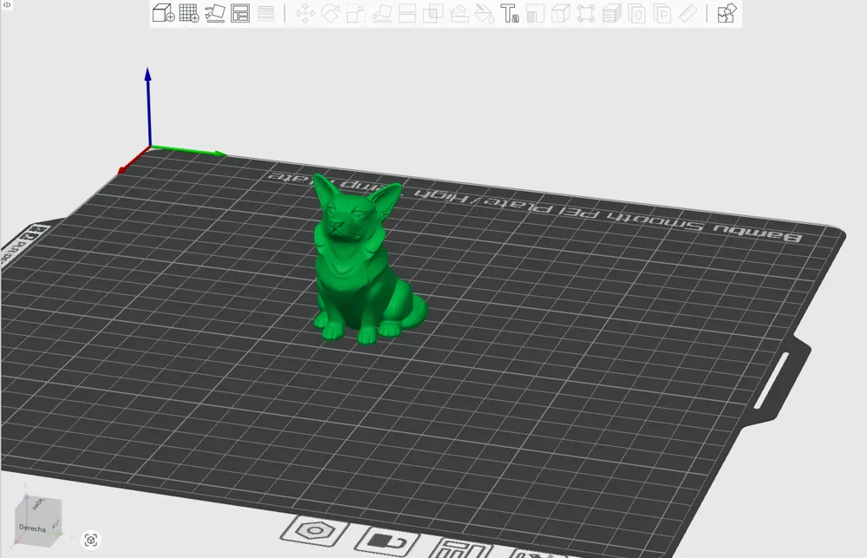Select the Rotate tool

point(330,14)
